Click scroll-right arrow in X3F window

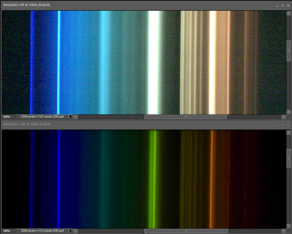(x=284, y=231)
